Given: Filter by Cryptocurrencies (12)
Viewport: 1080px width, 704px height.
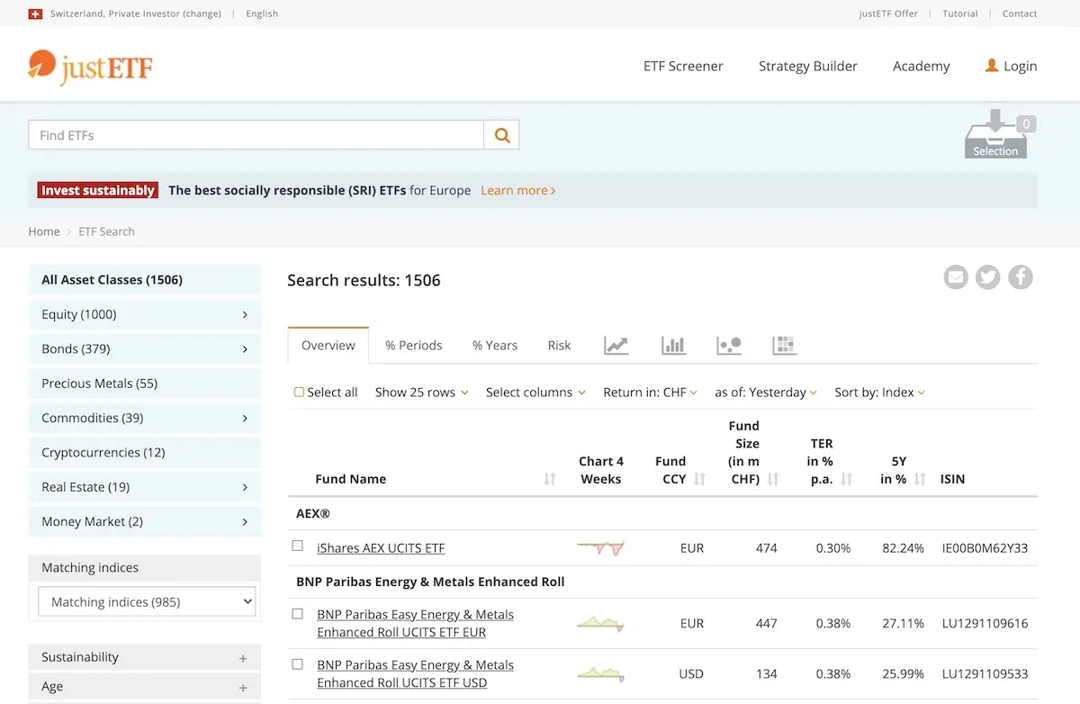Looking at the screenshot, I should pyautogui.click(x=145, y=452).
